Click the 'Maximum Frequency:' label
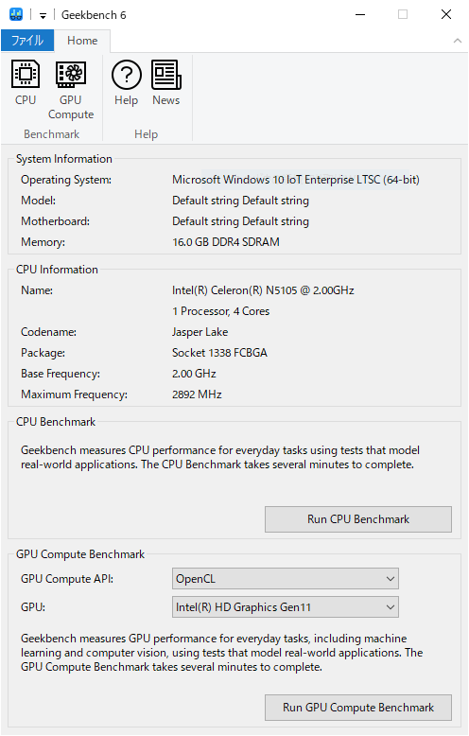Image resolution: width=469 pixels, height=736 pixels. 74,394
